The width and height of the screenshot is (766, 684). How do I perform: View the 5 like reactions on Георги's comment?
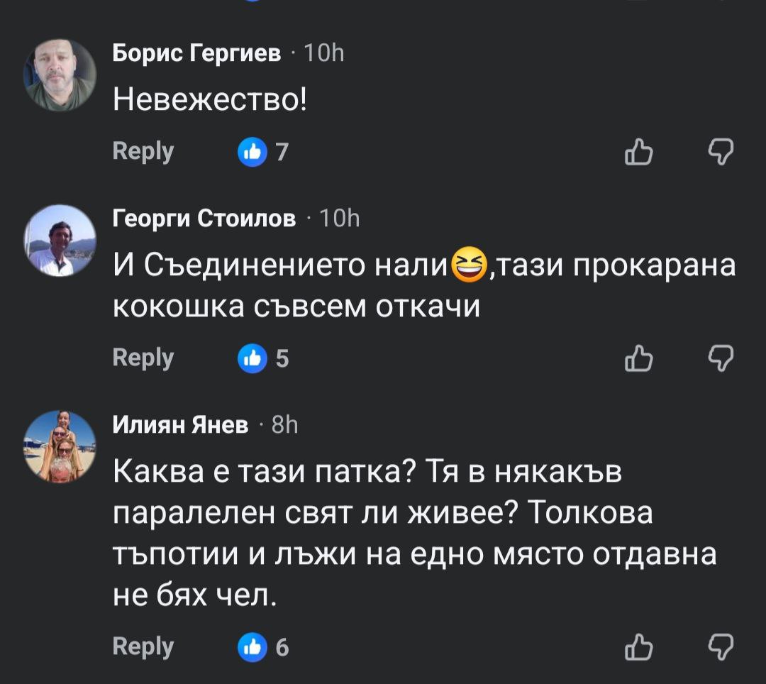(262, 360)
